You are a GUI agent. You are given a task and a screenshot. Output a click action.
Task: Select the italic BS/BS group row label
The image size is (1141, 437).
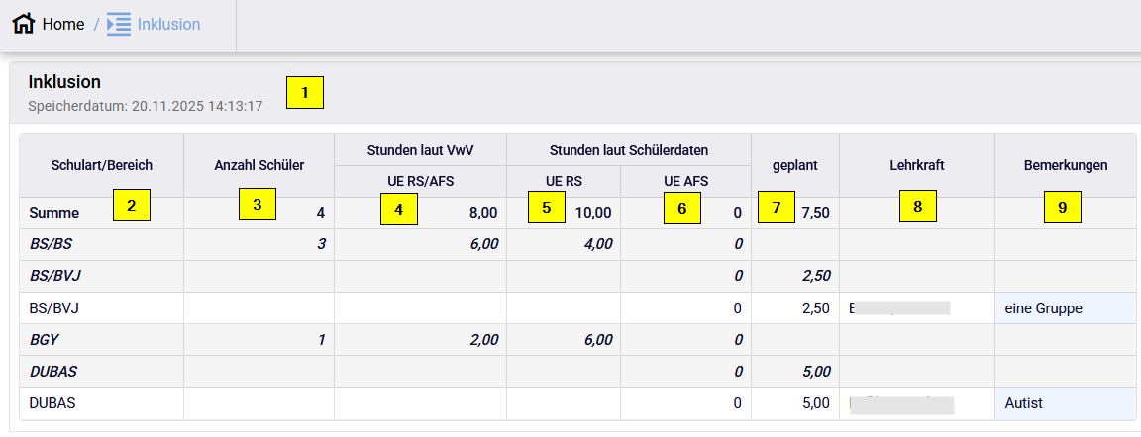pyautogui.click(x=52, y=245)
